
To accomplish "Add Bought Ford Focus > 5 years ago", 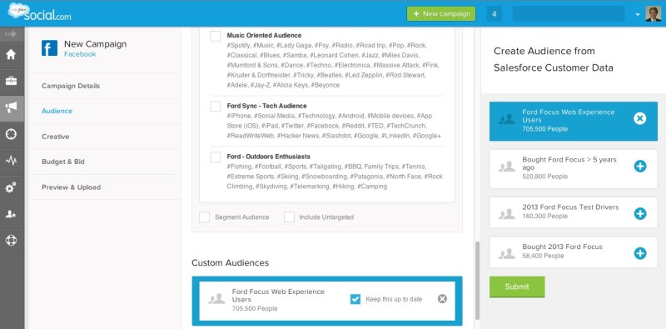I will 640,167.
